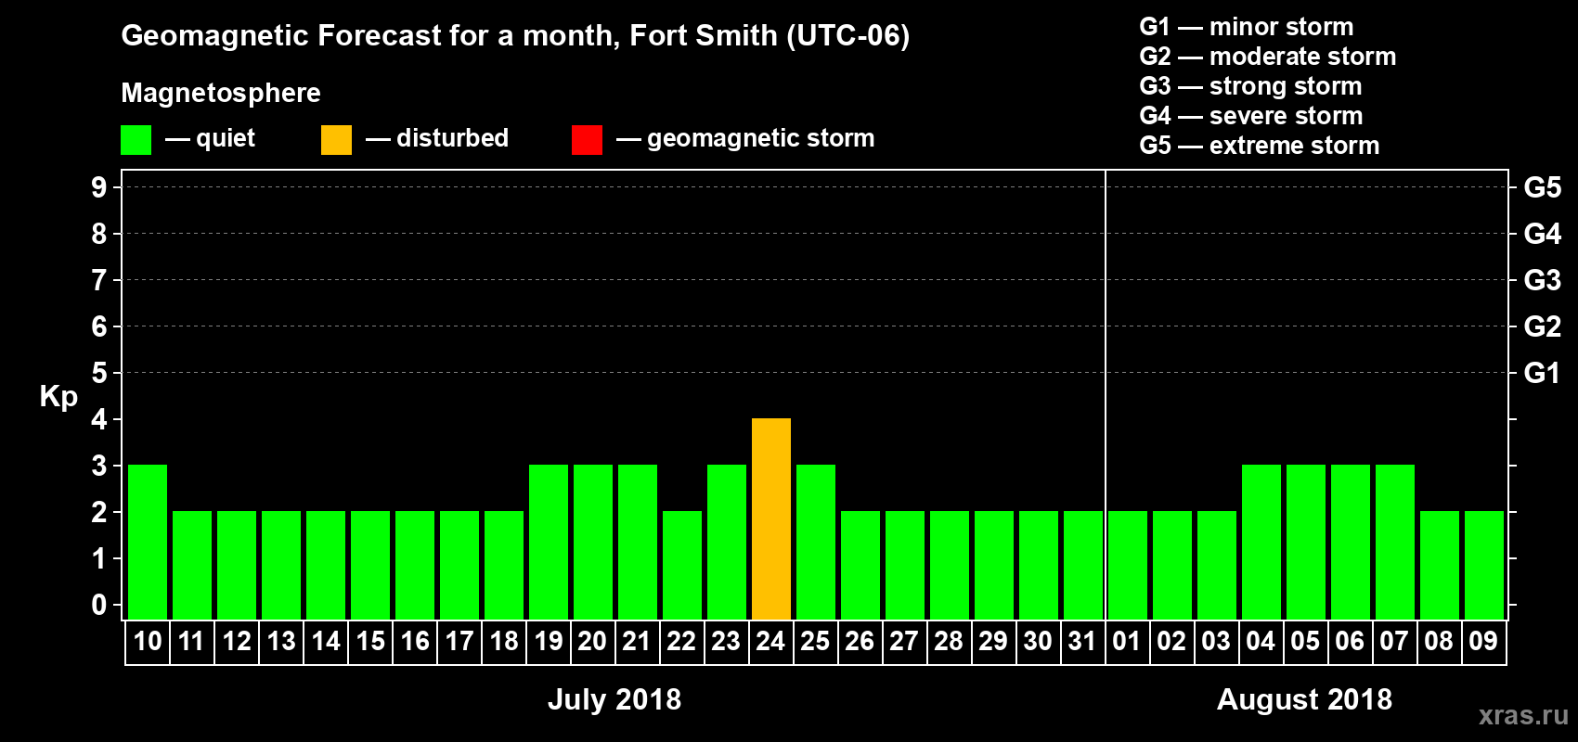Click date label 14 on the axis
This screenshot has height=742, width=1578.
(326, 642)
